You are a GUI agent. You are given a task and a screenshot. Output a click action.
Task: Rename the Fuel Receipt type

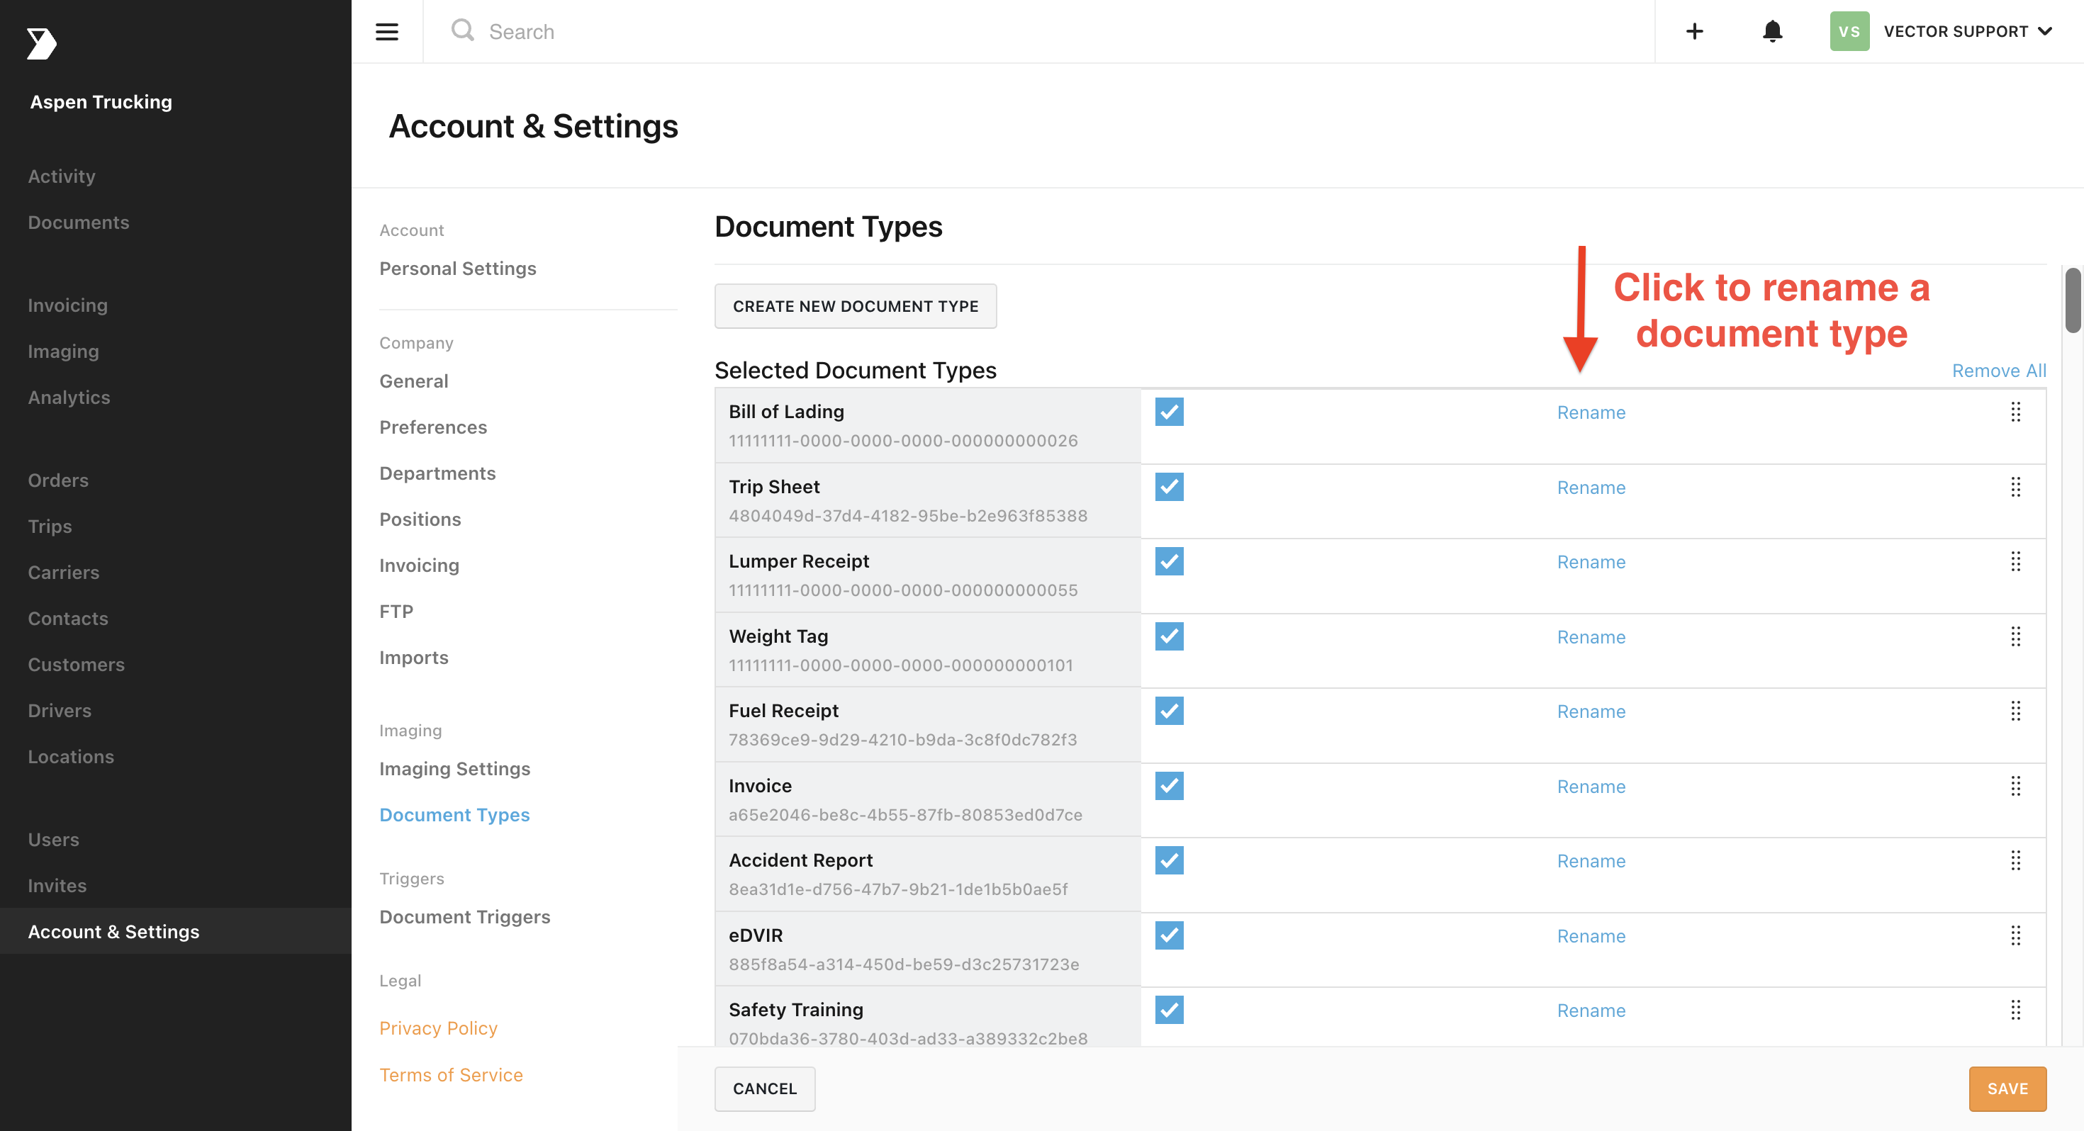pyautogui.click(x=1591, y=712)
